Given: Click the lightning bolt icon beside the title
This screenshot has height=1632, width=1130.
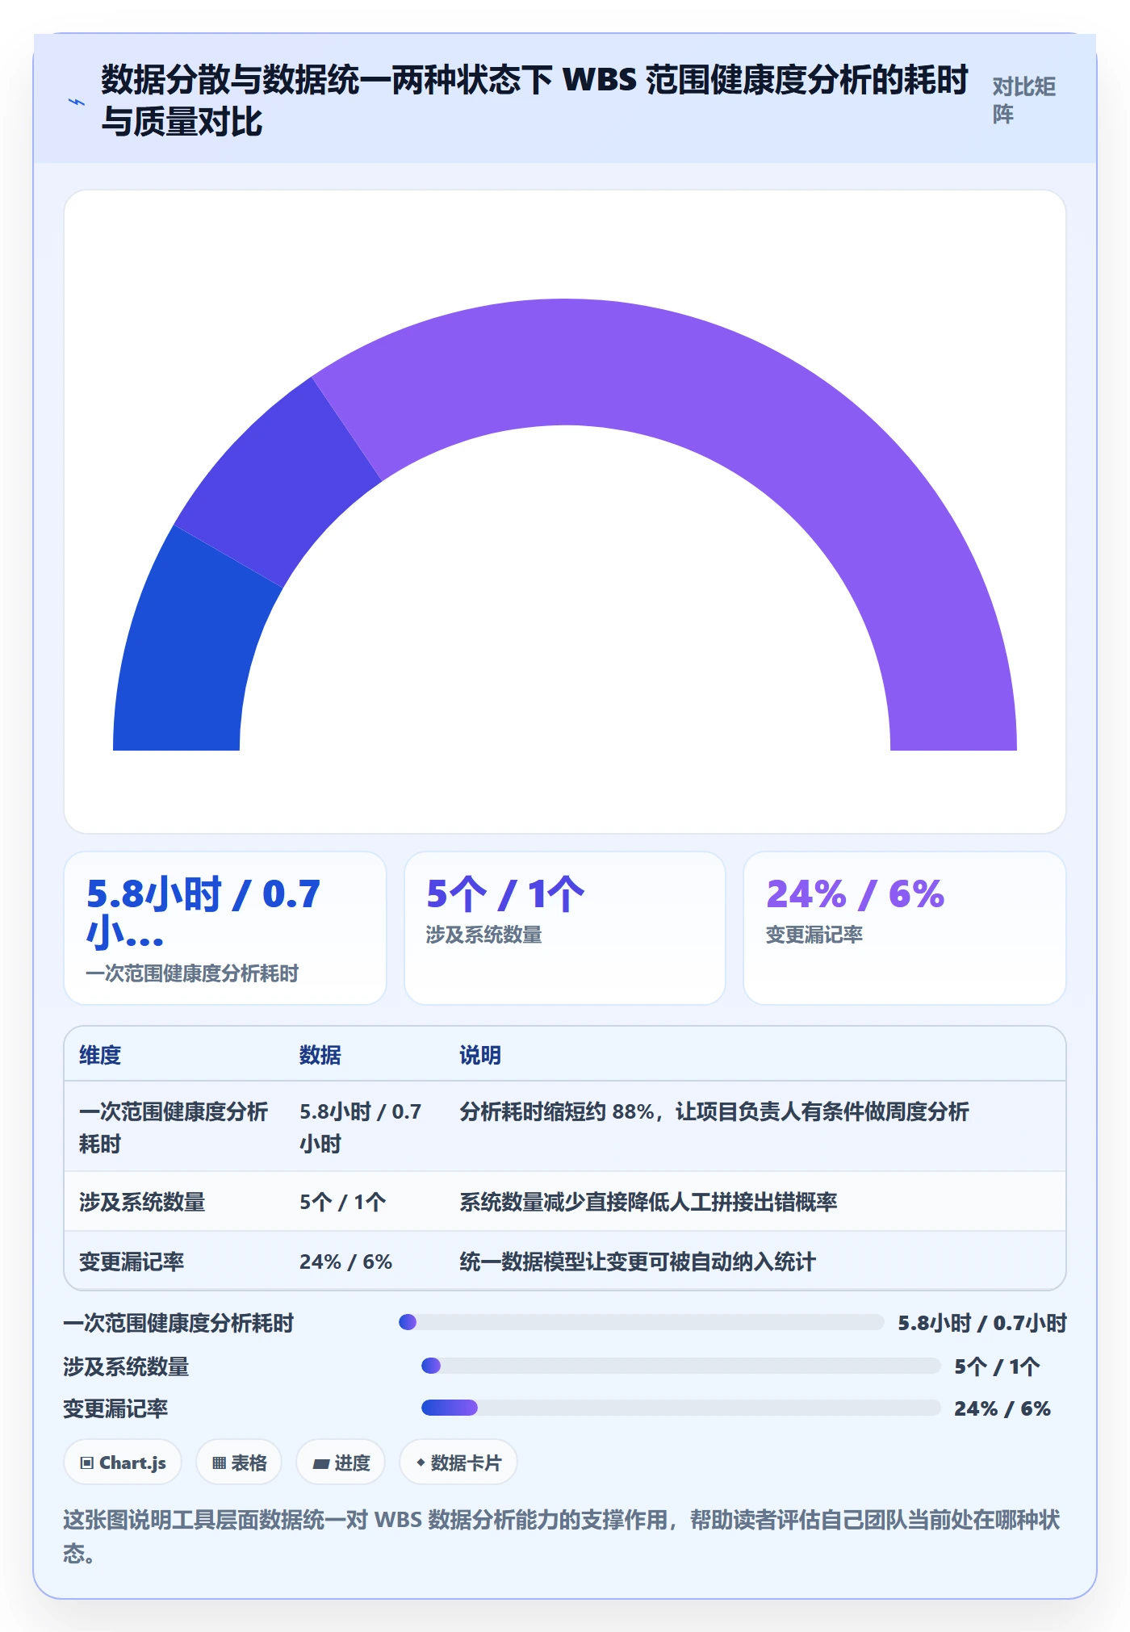Looking at the screenshot, I should click(77, 102).
